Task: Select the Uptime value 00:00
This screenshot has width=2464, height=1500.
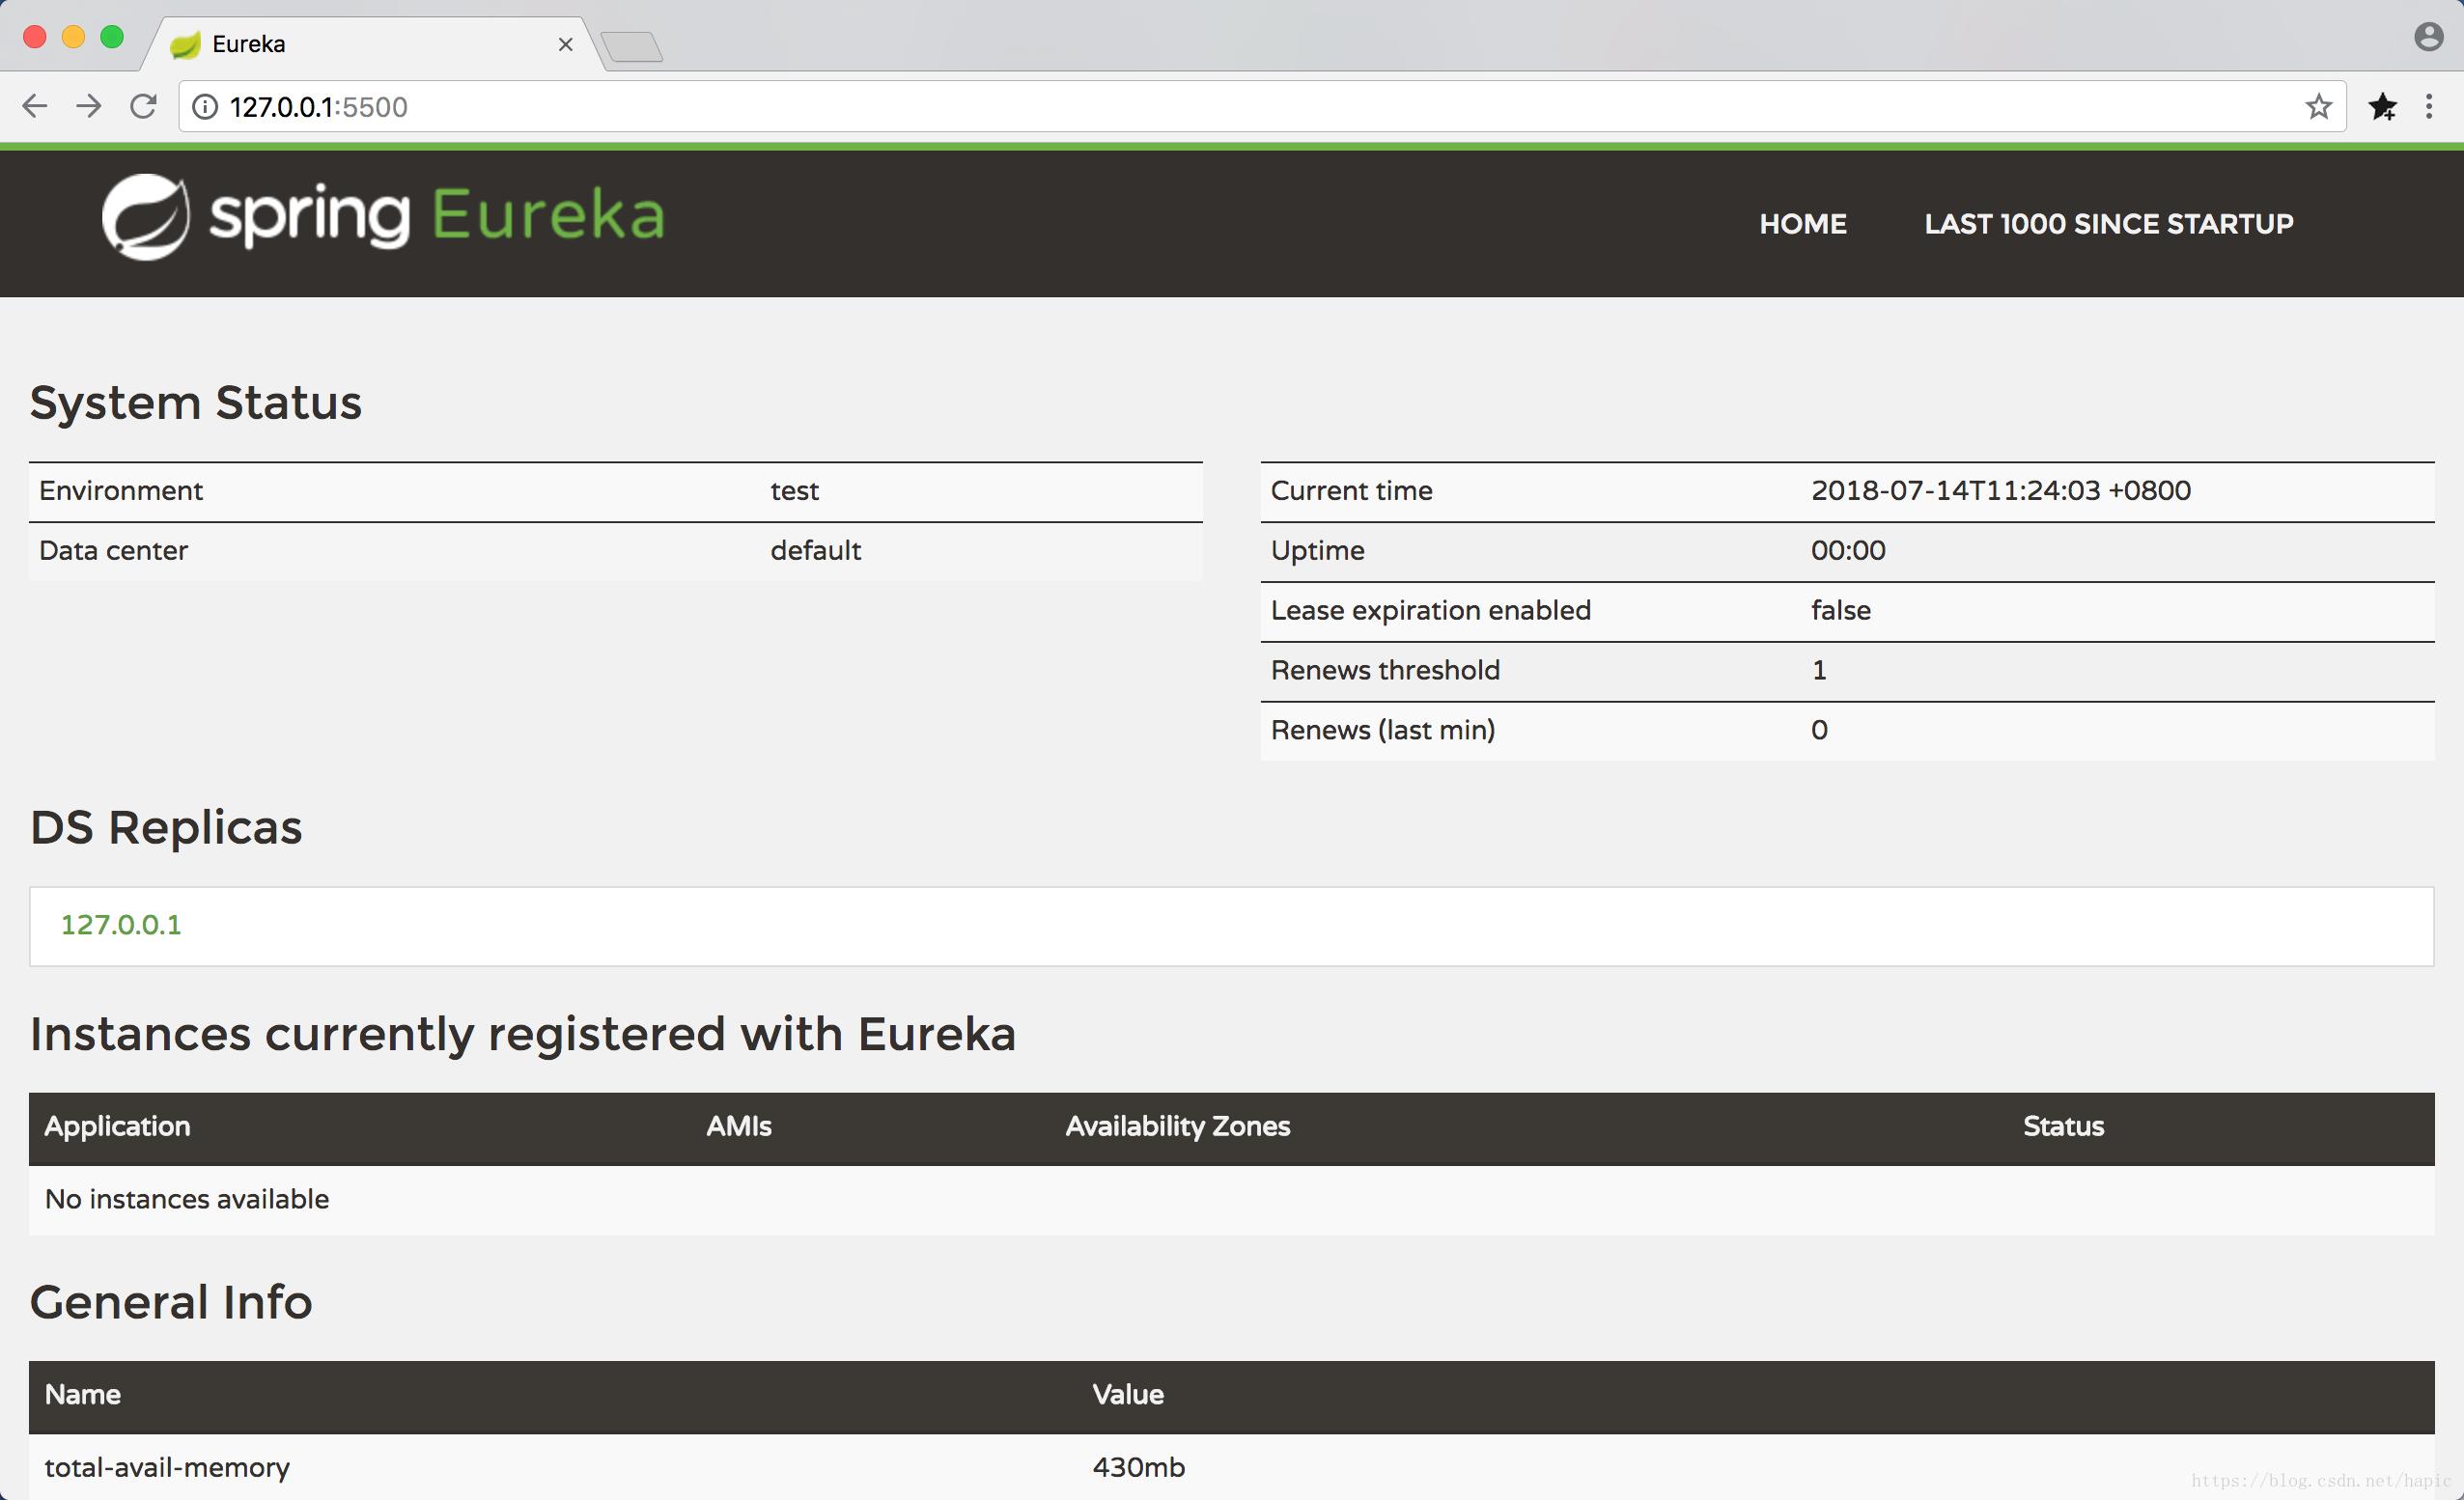Action: (x=1848, y=551)
